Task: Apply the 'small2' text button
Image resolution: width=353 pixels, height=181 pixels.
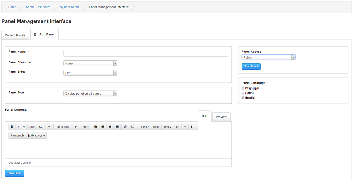Action: [x=168, y=127]
